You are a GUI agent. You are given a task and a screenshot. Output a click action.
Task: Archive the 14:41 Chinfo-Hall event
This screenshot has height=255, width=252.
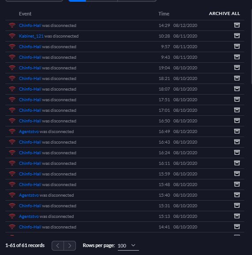coord(237,227)
